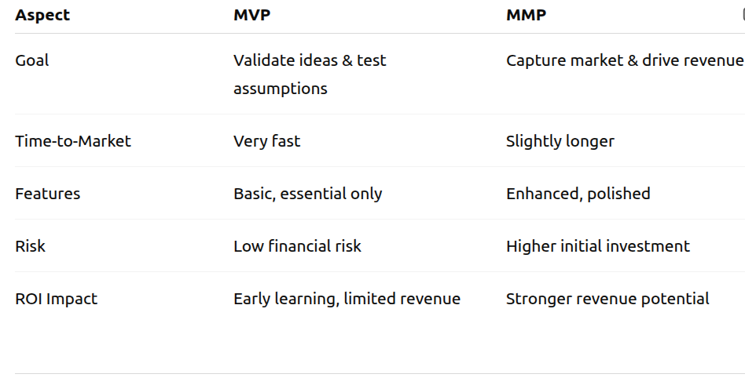Click the partially visible icon beside MMP header
Viewport: 745px width, 385px height.
click(x=743, y=14)
